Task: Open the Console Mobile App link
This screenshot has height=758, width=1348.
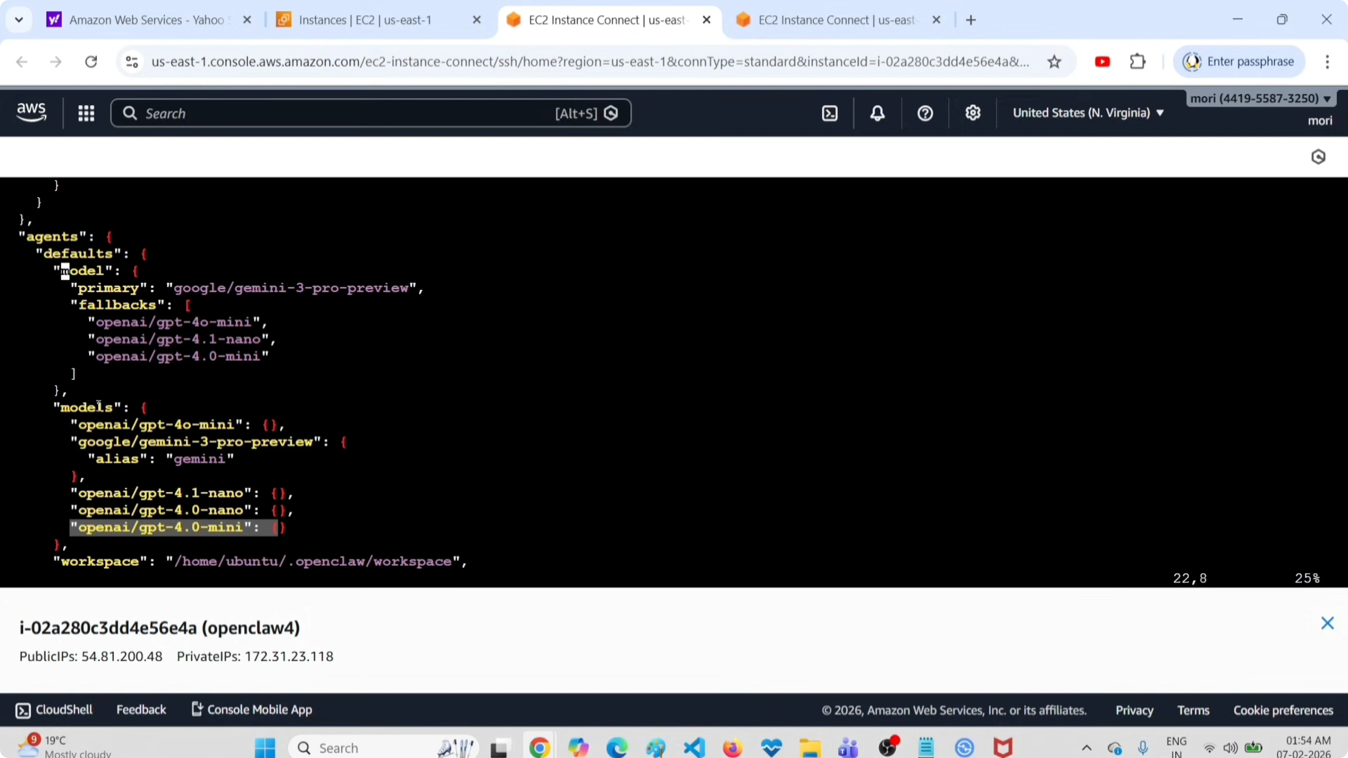Action: click(252, 710)
